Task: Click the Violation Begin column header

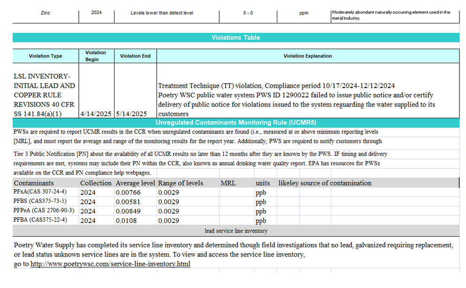Action: (x=96, y=56)
